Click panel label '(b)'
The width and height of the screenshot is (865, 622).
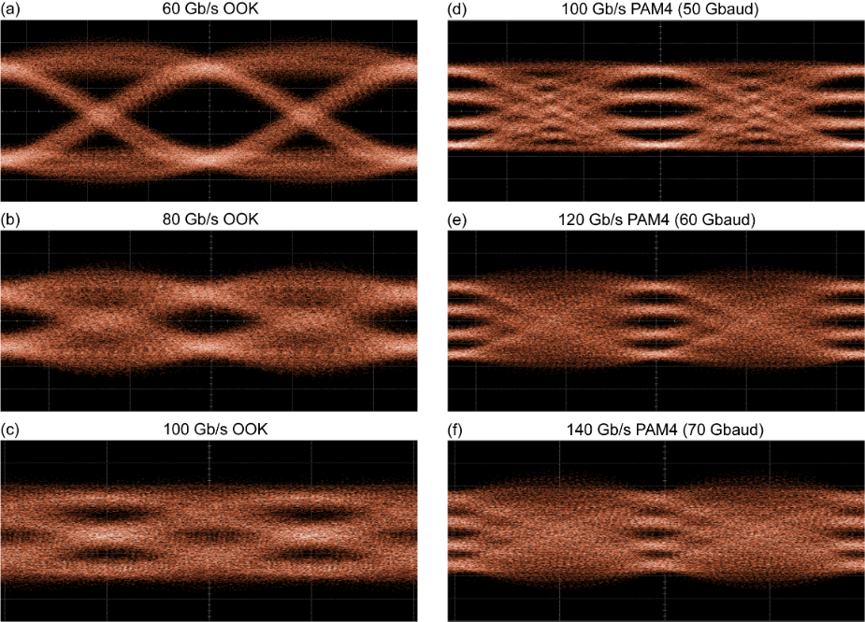tap(10, 219)
